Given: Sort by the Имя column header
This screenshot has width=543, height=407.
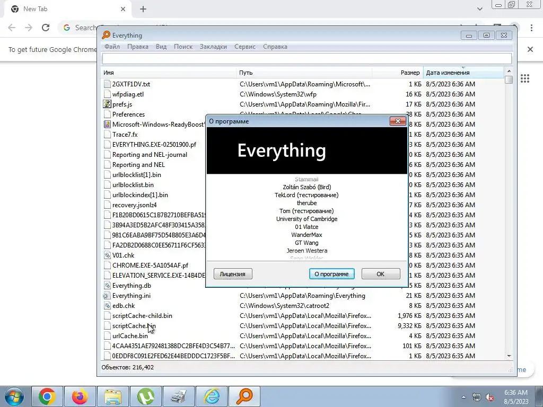Looking at the screenshot, I should tap(169, 73).
